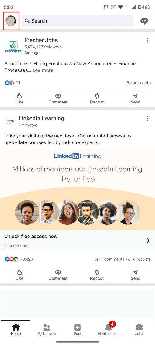Open the Unlock free access now chevron
The width and height of the screenshot is (155, 346).
(148, 241)
